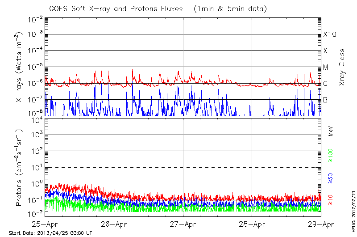Click the red '≥10' proton energy legend
The height and width of the screenshot is (237, 357).
pos(331,199)
